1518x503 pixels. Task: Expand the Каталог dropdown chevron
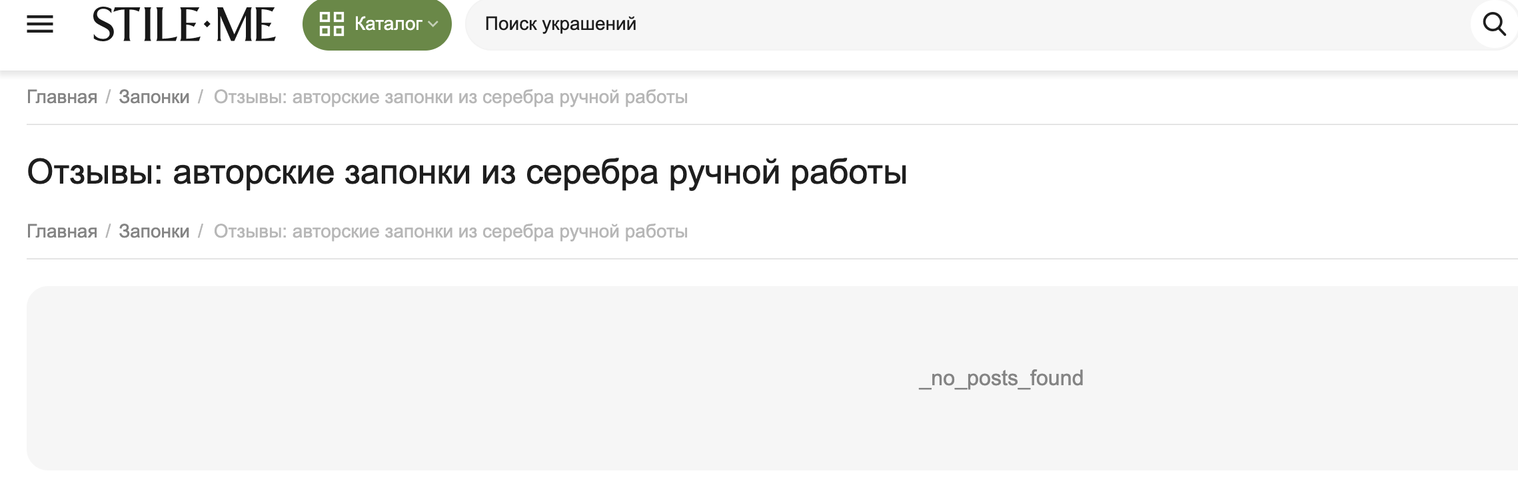433,25
